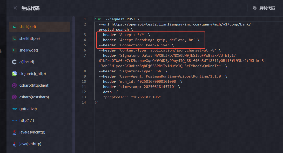
Task: Select the shell(curl) language option
Action: pos(39,27)
